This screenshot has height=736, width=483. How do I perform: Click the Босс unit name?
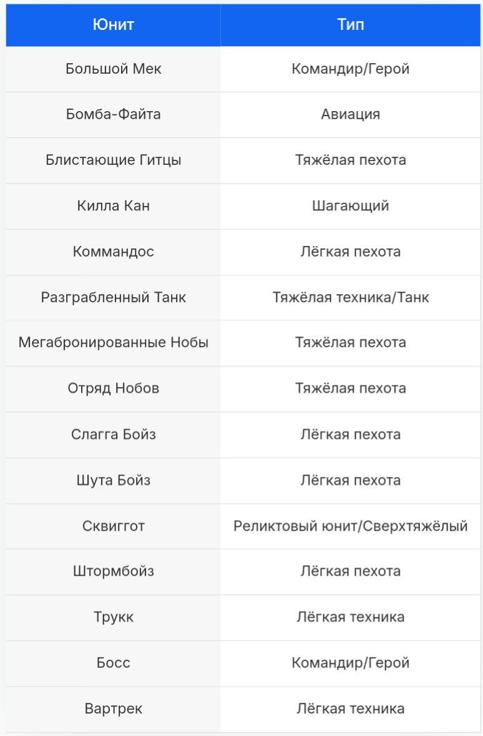[x=113, y=662]
